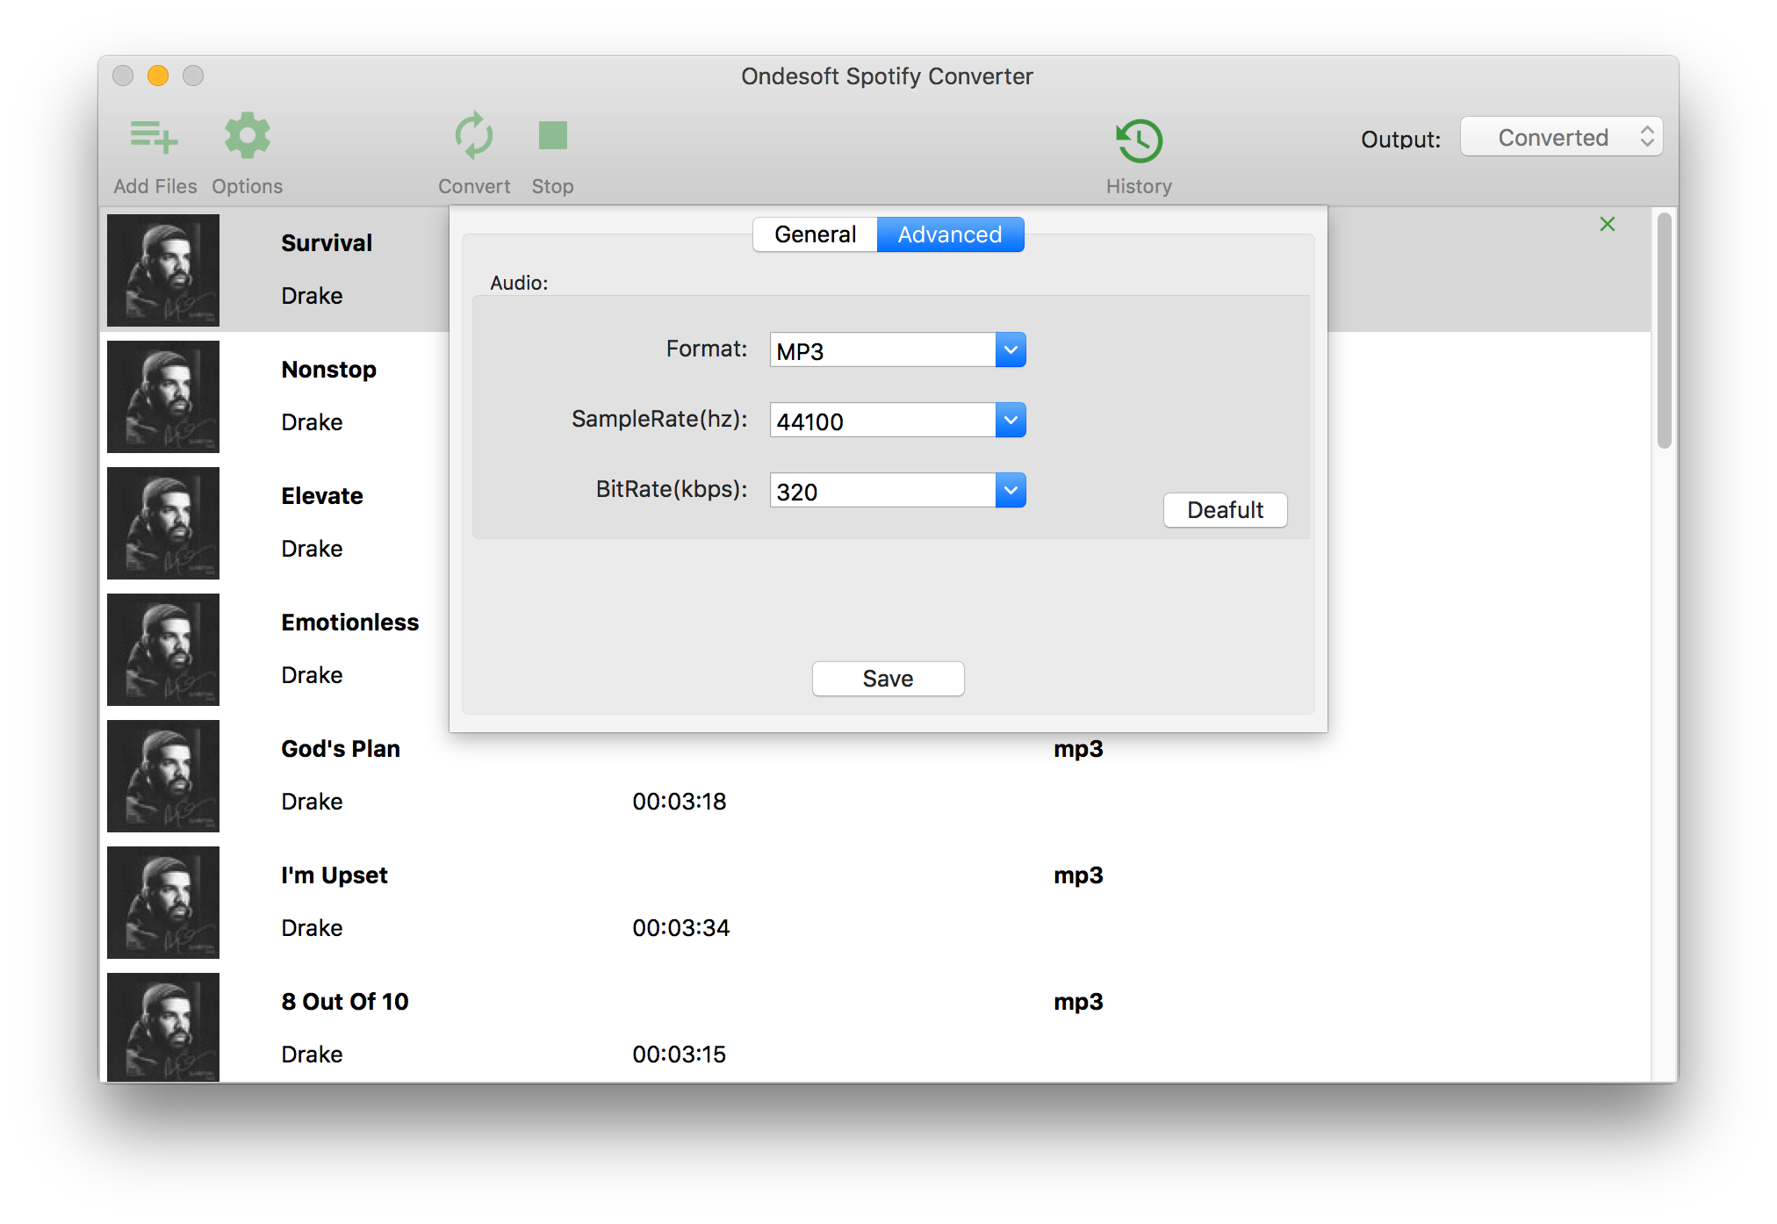This screenshot has width=1777, height=1224.
Task: Switch to the Advanced tab
Action: 948,234
